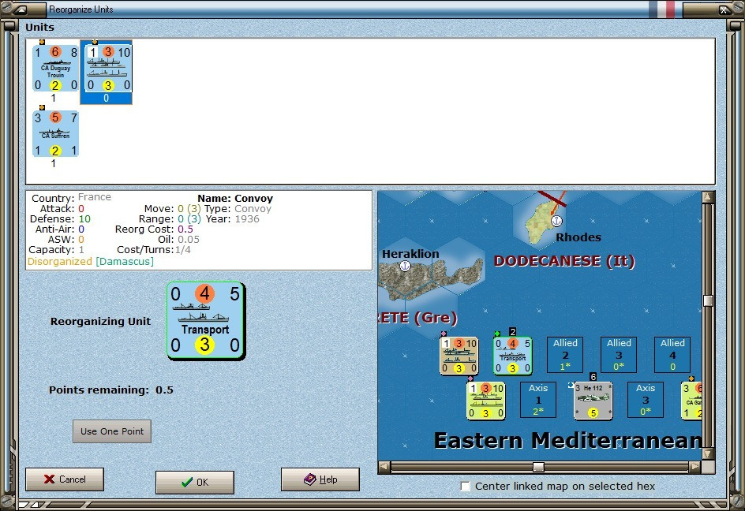Click the Transport counter on the map
The image size is (745, 511).
[x=513, y=356]
